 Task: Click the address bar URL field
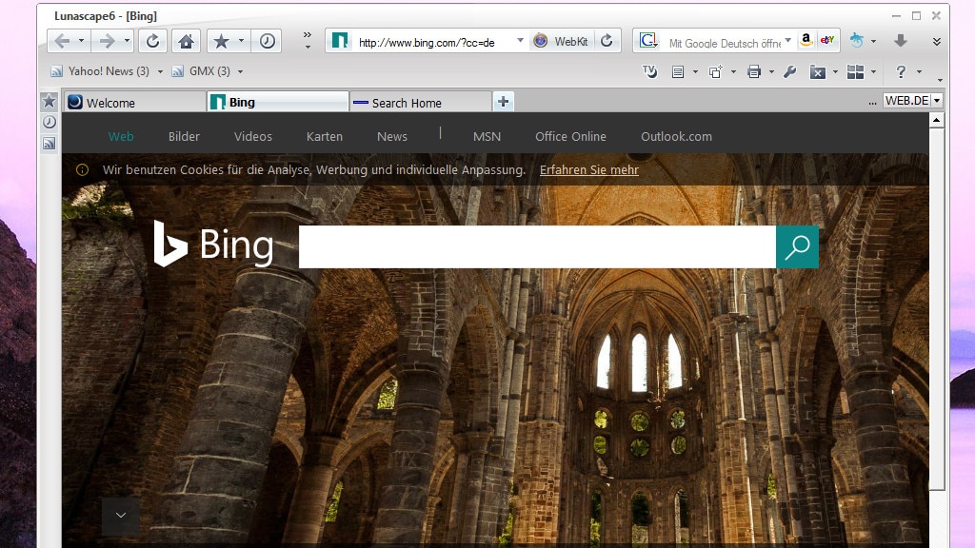point(433,42)
